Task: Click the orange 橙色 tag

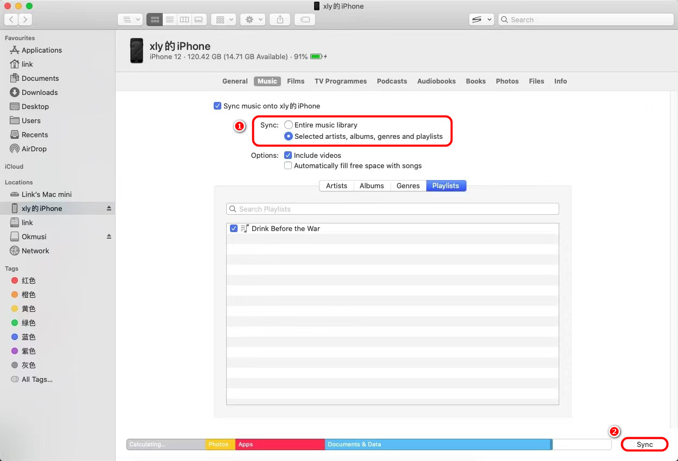Action: pos(23,294)
